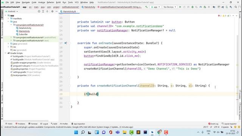Screen dimensions: 242x136
Task: Open the Layout Inspector
Action: point(229,124)
